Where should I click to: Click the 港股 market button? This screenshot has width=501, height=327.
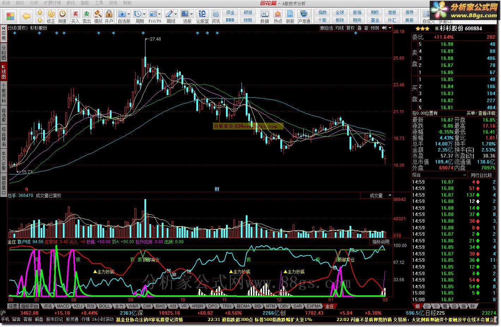tap(392, 12)
